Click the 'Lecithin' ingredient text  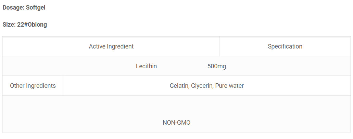click(146, 66)
